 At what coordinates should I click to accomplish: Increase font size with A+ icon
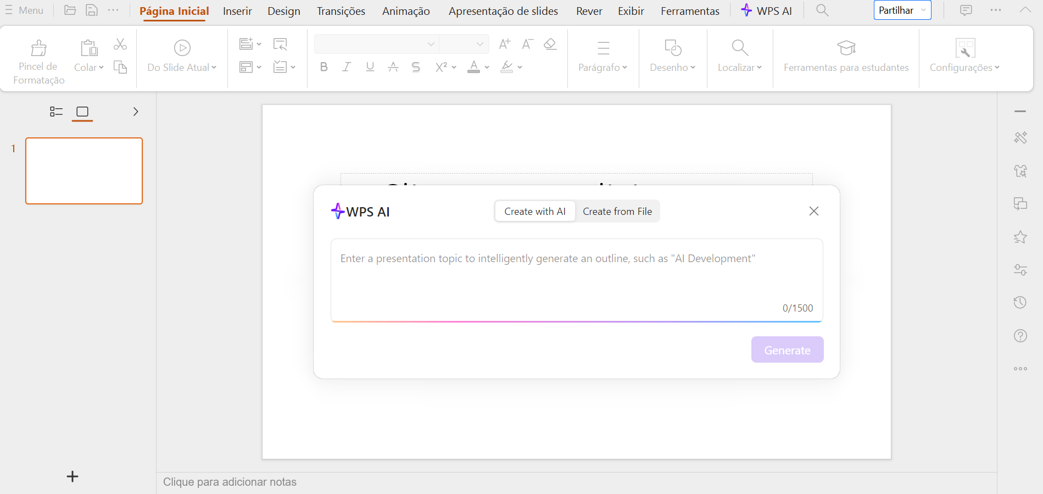tap(504, 44)
